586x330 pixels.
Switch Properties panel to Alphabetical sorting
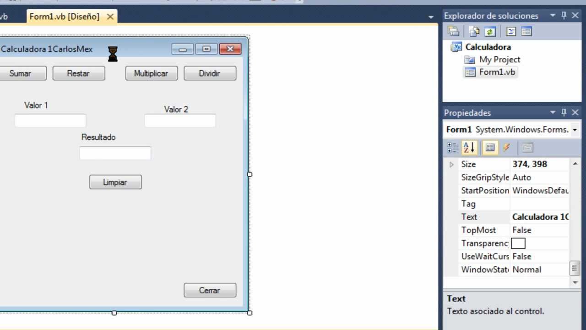469,148
